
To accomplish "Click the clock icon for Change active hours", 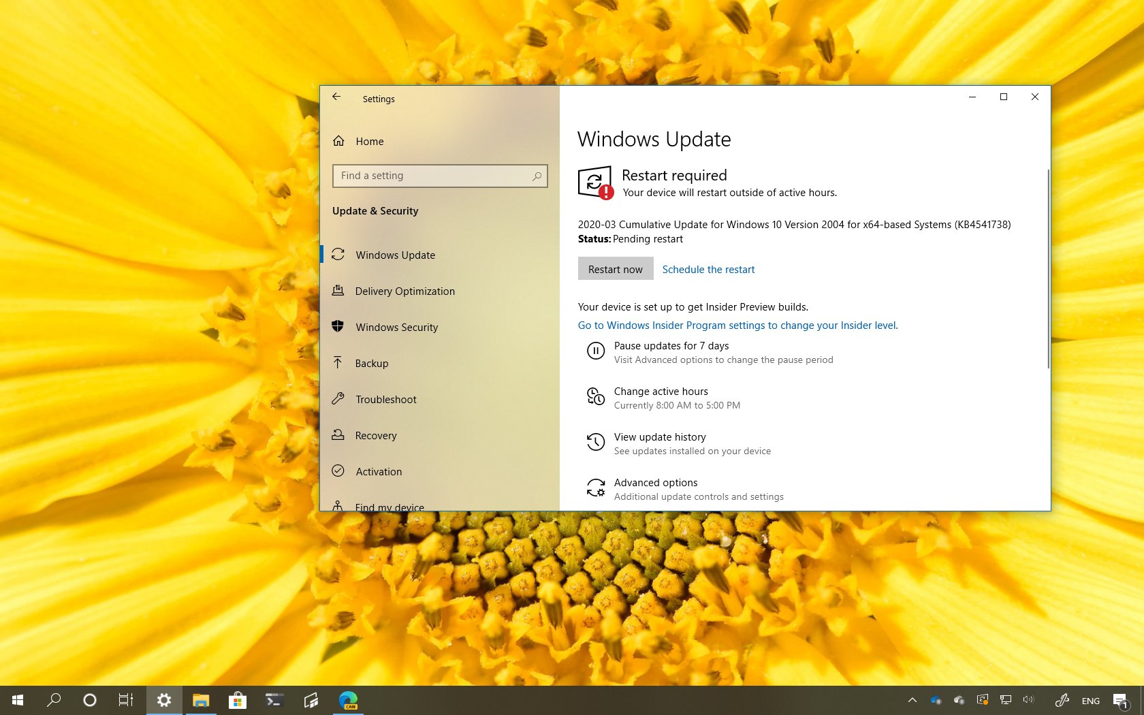I will pos(596,396).
